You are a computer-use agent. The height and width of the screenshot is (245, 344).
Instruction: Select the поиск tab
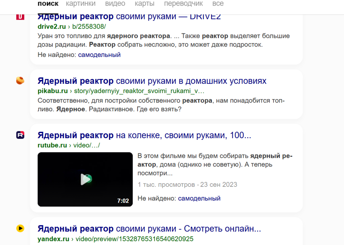(x=48, y=4)
